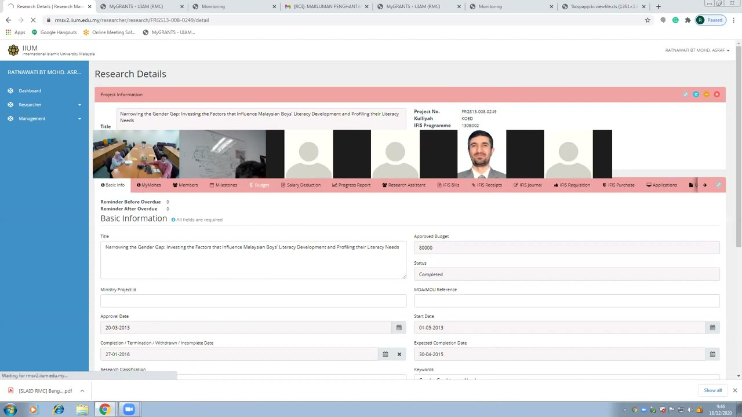Click the Ministry Project Id field

click(x=253, y=301)
